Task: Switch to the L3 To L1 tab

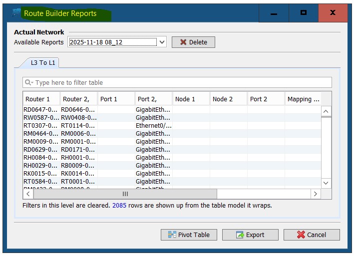Action: pyautogui.click(x=43, y=62)
